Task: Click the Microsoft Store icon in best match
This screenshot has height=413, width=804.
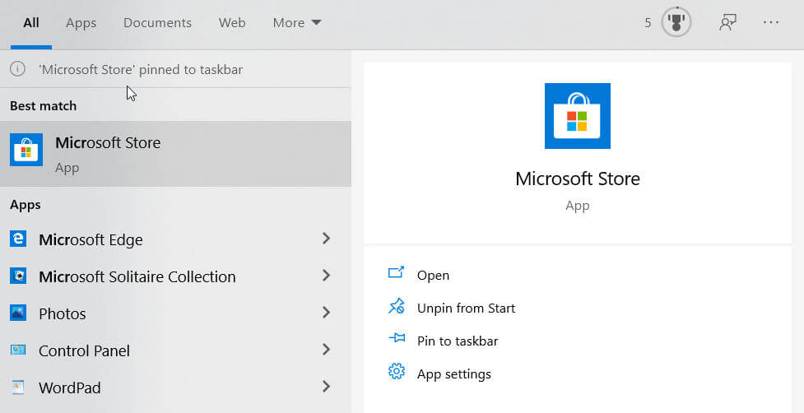Action: click(x=26, y=150)
